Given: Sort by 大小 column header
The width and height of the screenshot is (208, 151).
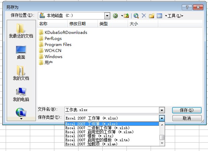Looking at the screenshot, I should (143, 24).
